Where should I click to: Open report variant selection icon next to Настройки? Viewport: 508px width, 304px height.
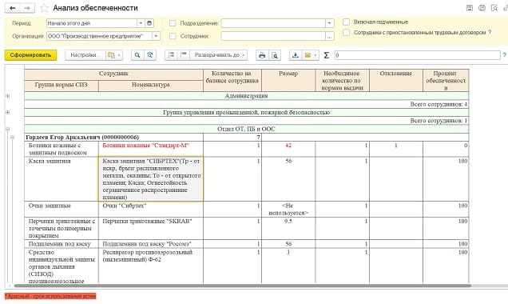pos(113,55)
